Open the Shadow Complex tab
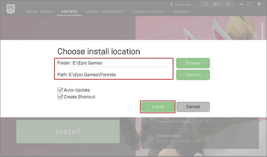The height and width of the screenshot is (157, 267). (x=148, y=11)
